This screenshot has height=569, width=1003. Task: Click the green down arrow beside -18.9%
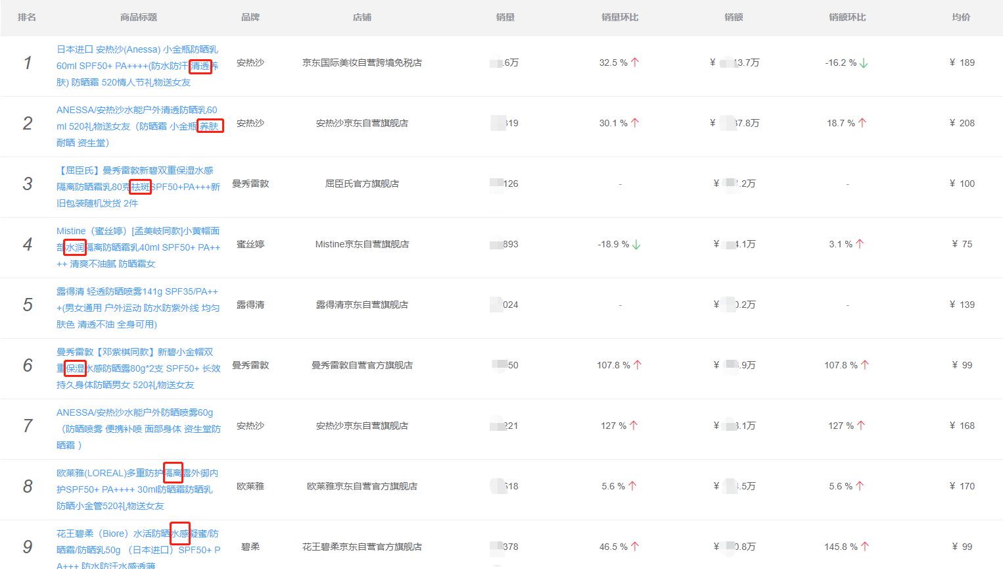click(x=636, y=243)
